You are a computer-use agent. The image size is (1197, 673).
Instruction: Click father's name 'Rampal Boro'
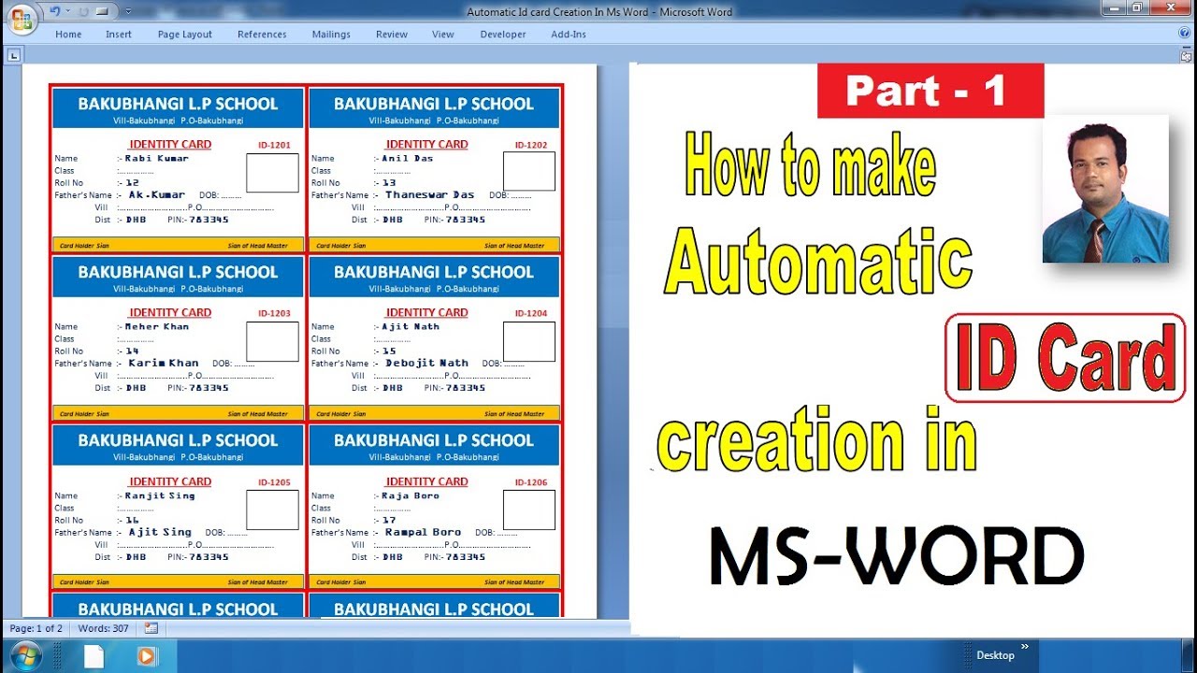[x=424, y=533]
